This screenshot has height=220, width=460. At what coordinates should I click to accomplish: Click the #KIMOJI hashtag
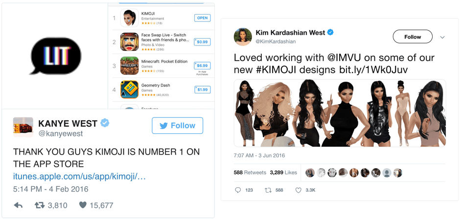(x=277, y=70)
